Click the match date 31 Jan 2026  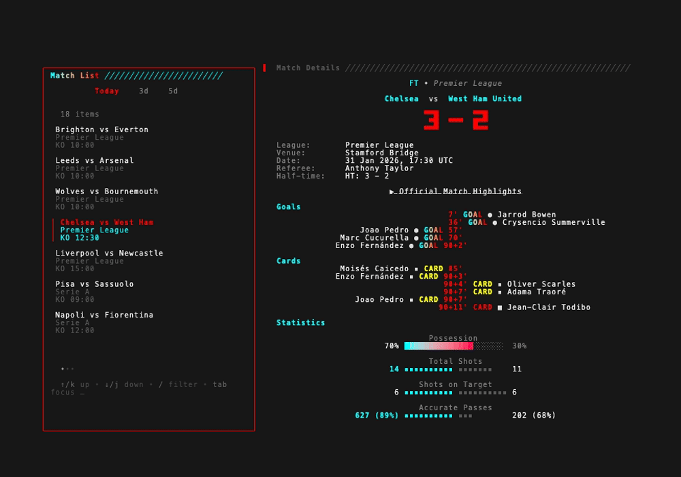(398, 161)
